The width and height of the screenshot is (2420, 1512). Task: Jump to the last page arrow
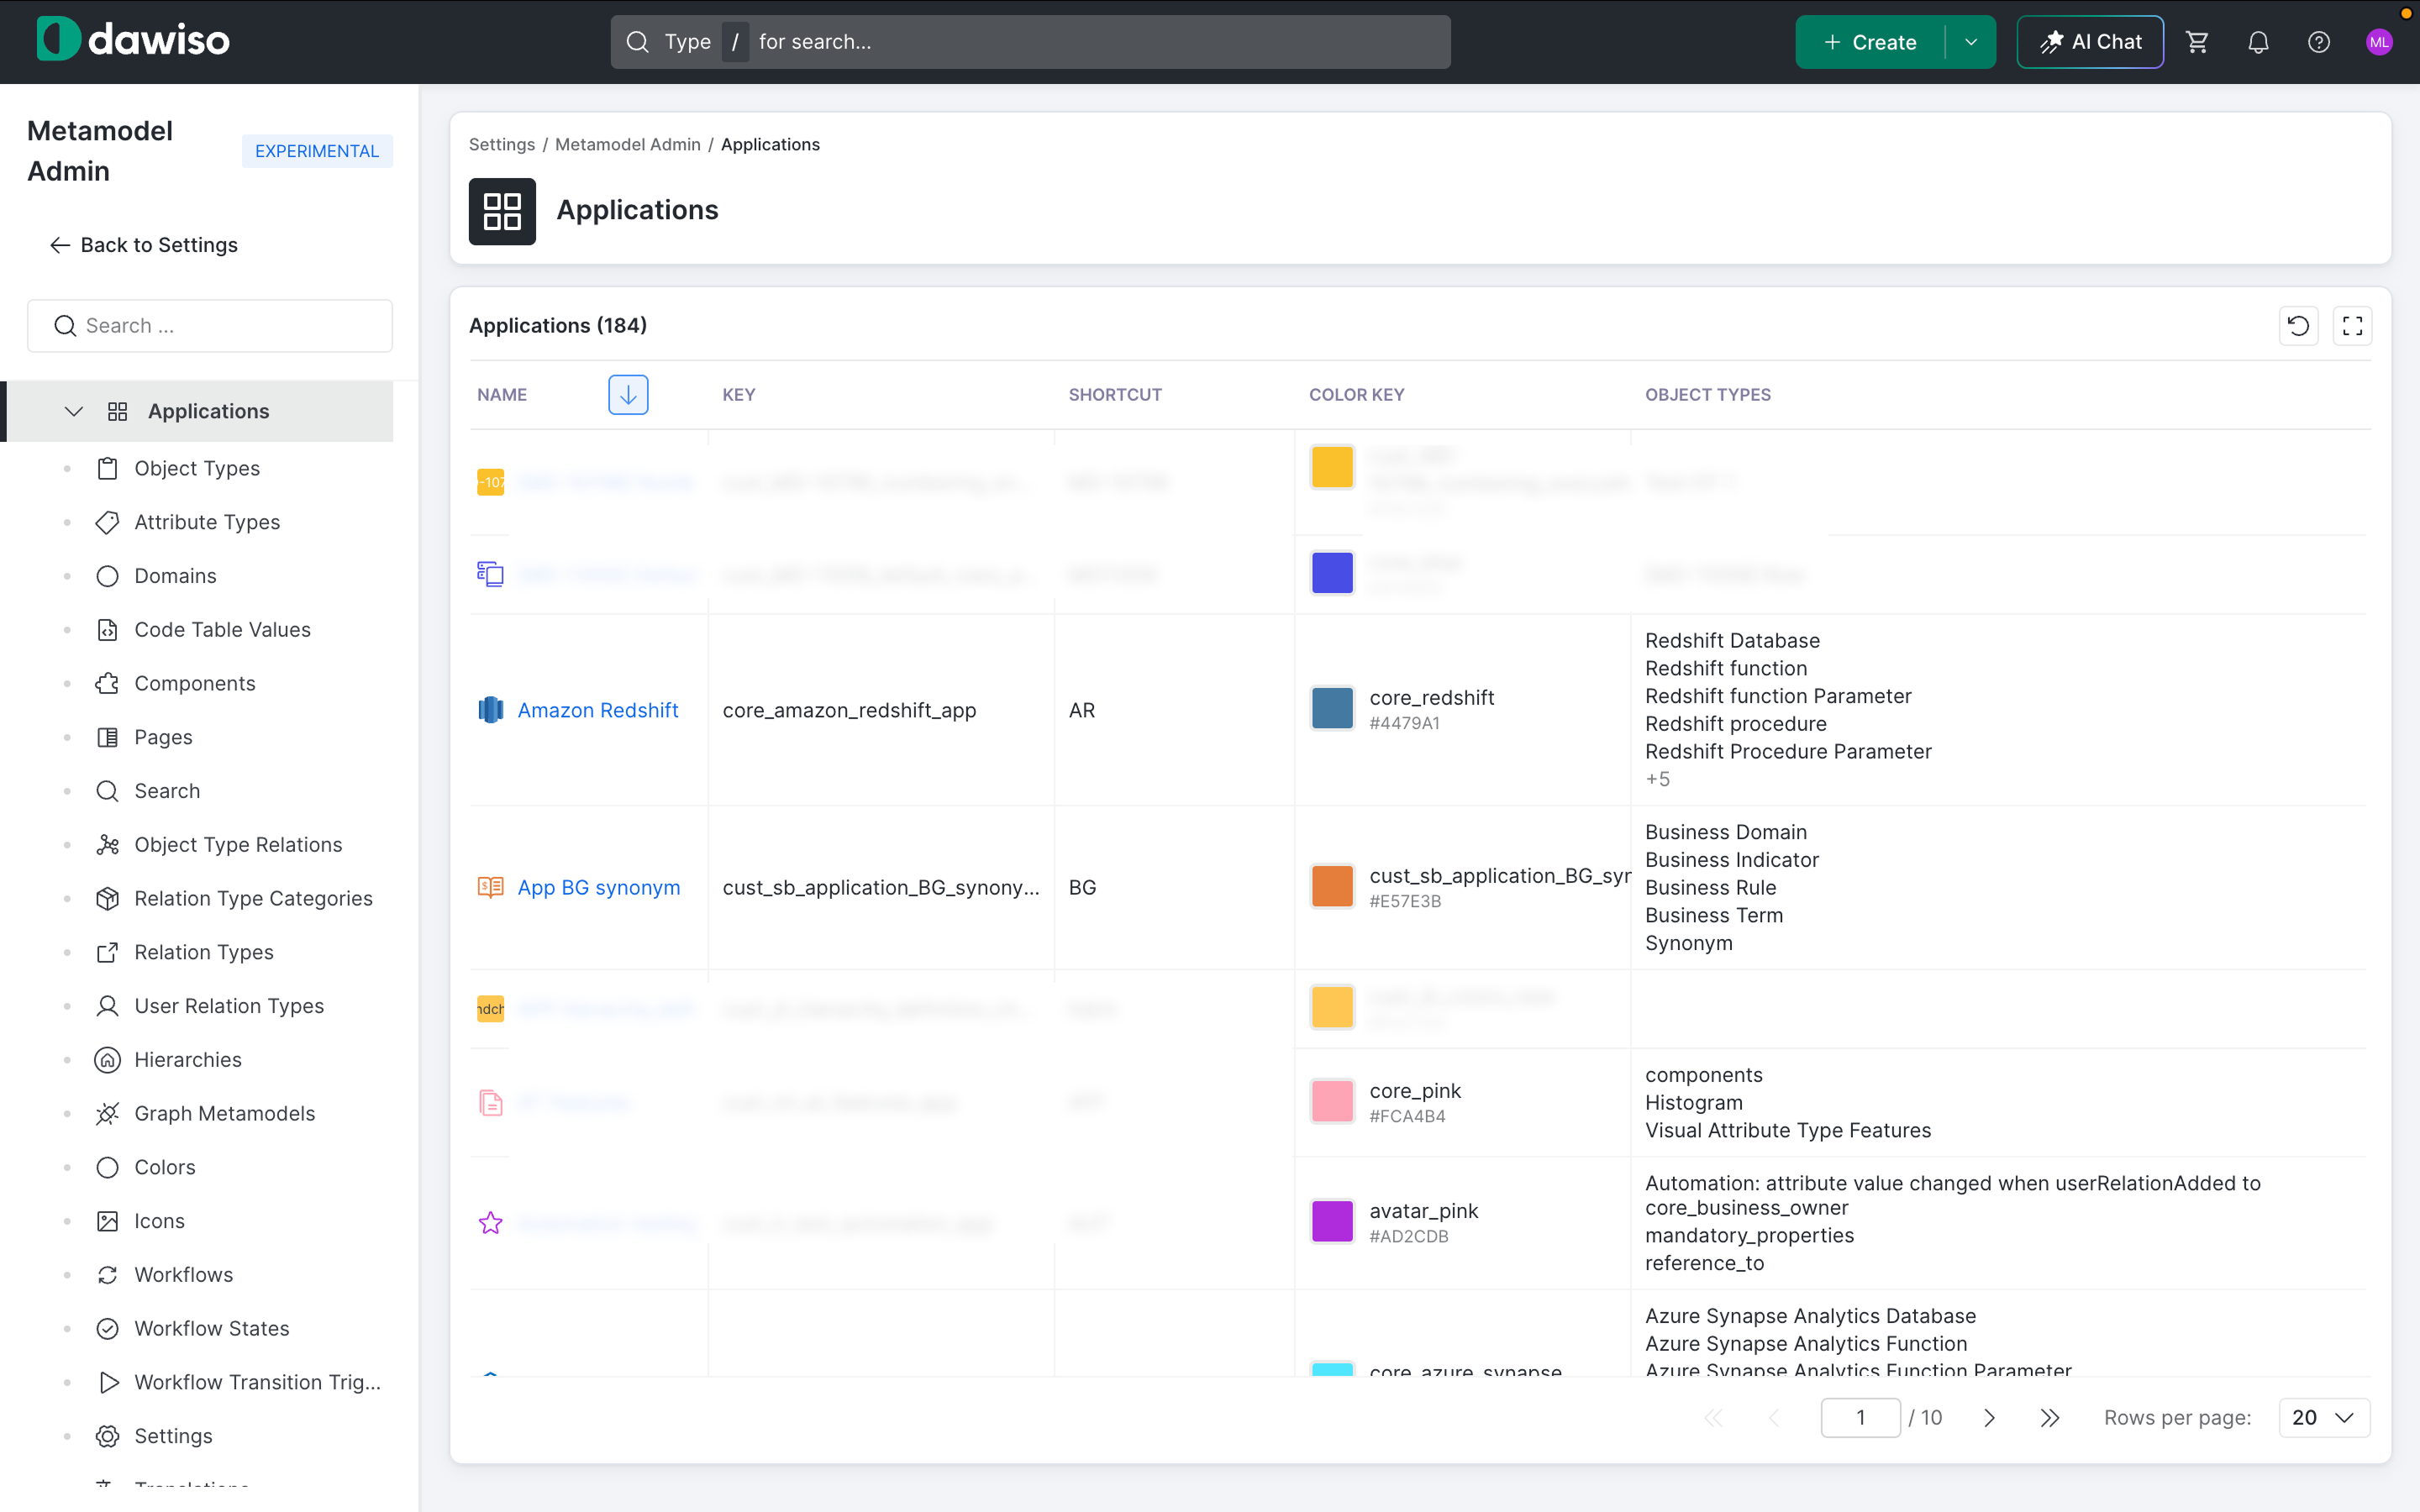pos(2050,1418)
